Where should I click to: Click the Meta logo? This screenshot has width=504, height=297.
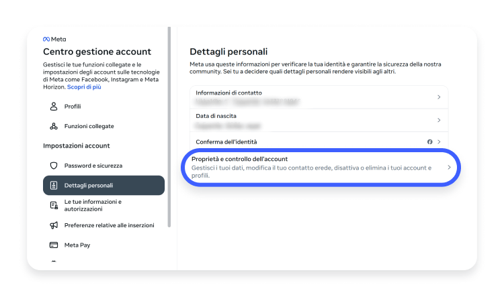point(54,39)
